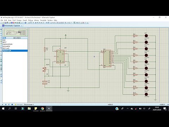Close the Schematic Capture tab
169x127 pixels.
coord(21,26)
